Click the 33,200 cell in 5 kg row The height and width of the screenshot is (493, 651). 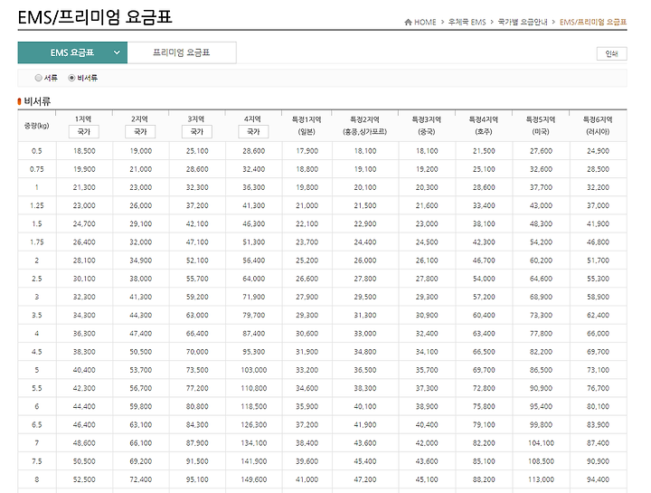[307, 370]
